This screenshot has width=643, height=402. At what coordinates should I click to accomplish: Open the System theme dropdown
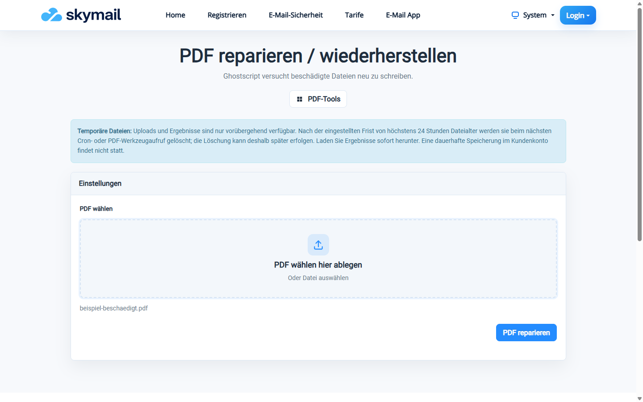(x=533, y=15)
